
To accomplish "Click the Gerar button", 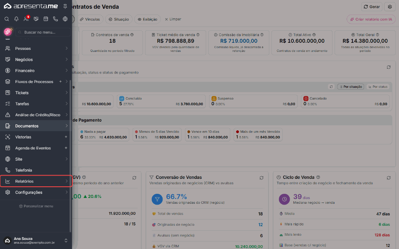I will point(372,7).
